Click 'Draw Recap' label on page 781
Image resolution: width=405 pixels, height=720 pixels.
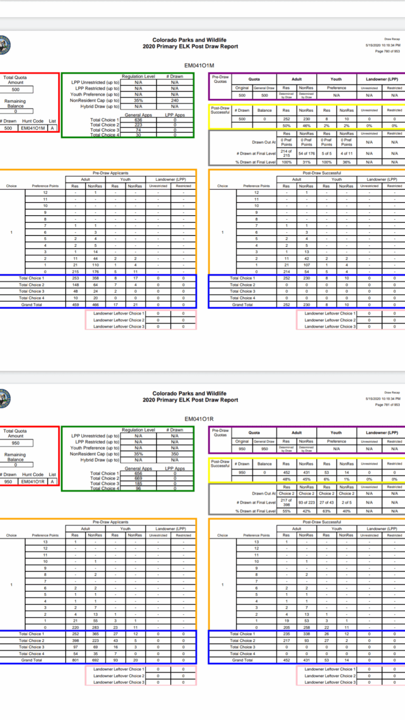tap(392, 392)
